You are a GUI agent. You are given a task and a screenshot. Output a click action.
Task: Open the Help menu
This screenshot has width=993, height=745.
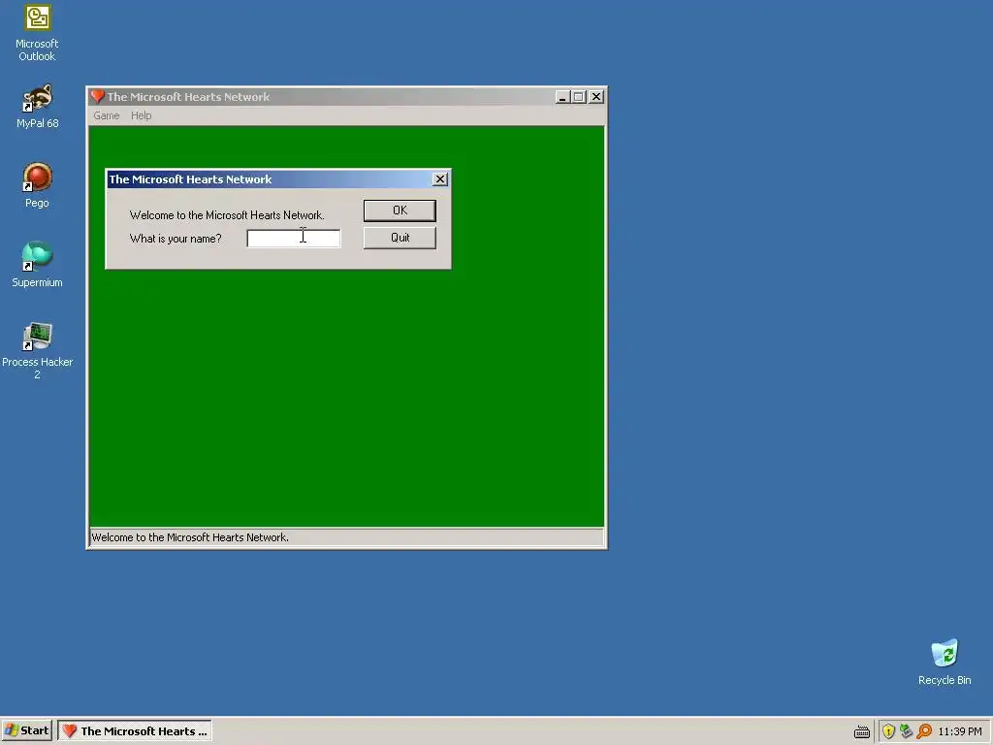(141, 115)
